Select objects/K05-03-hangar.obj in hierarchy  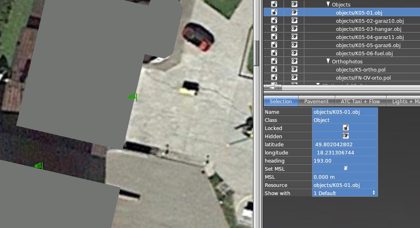click(x=369, y=29)
